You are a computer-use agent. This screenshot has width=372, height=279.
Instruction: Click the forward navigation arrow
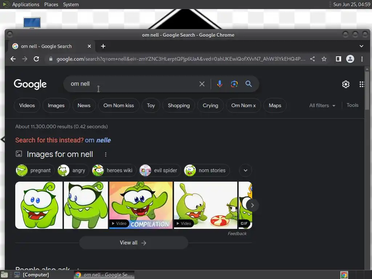[25, 59]
